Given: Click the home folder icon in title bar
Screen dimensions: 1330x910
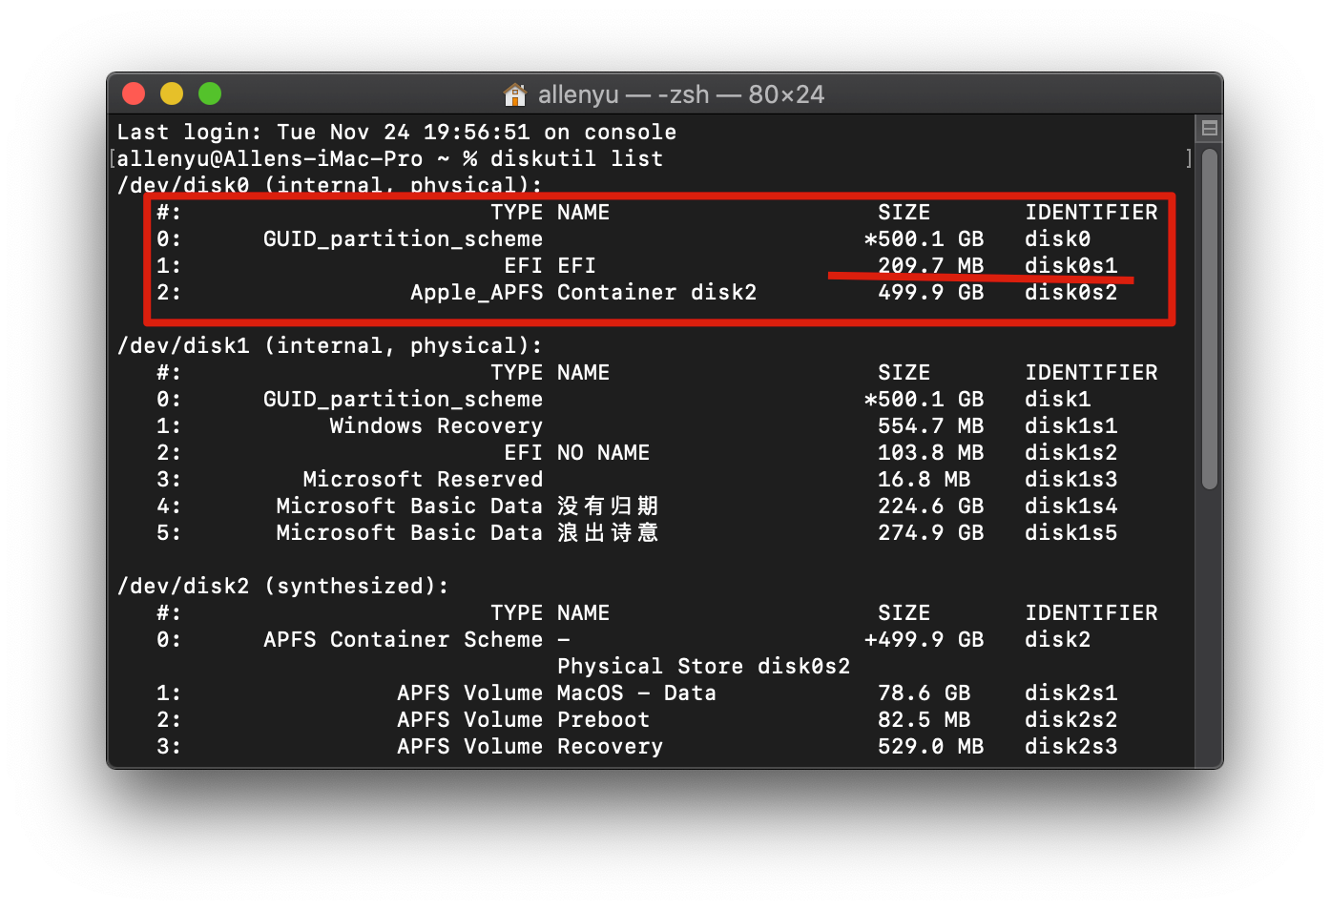Looking at the screenshot, I should coord(515,94).
